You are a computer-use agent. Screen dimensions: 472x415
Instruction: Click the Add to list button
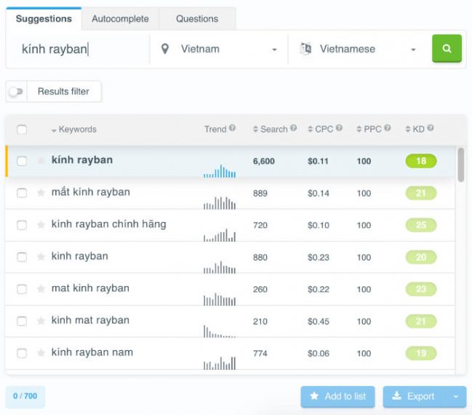click(337, 397)
